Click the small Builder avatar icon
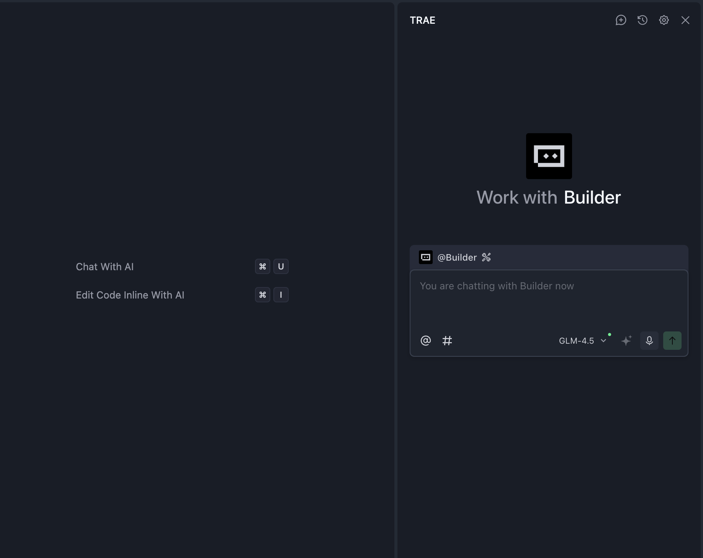The height and width of the screenshot is (558, 703). coord(425,257)
